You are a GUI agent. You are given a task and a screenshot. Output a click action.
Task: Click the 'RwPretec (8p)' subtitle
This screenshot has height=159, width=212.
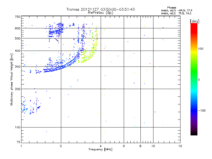point(100,13)
